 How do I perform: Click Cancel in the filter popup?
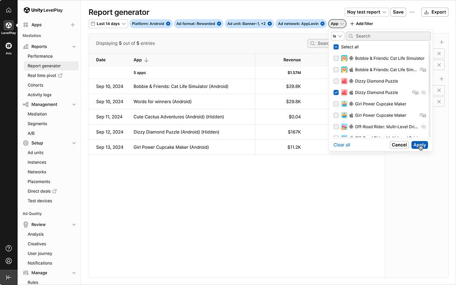[399, 145]
